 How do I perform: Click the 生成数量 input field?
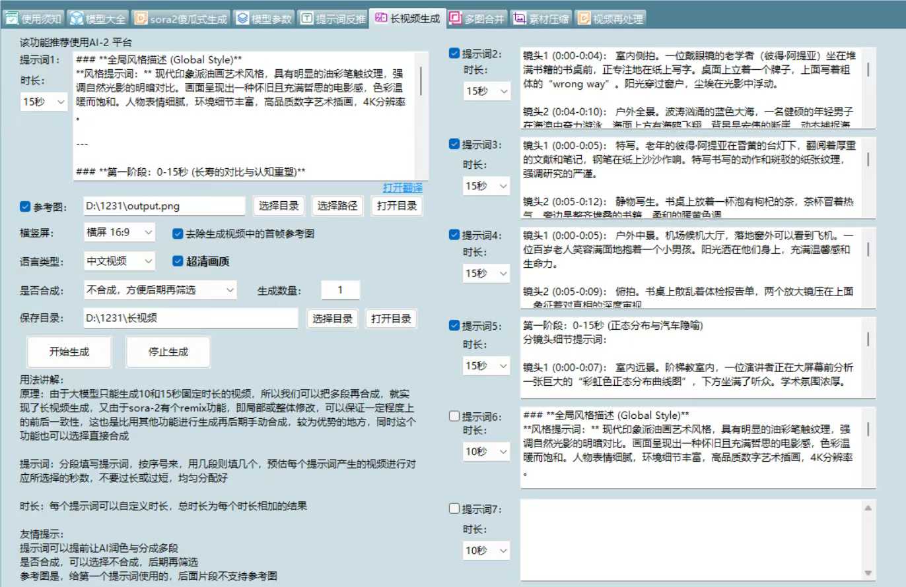coord(340,290)
